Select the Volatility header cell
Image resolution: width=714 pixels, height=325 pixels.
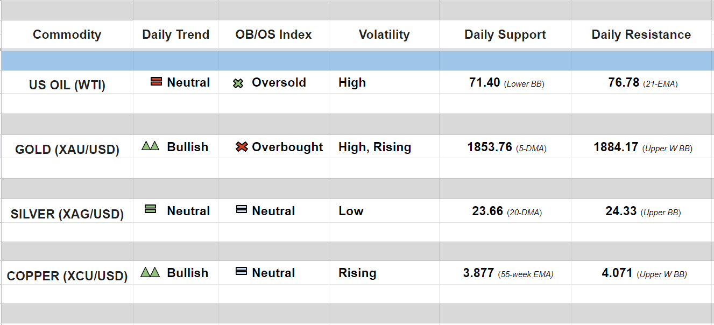pos(384,34)
